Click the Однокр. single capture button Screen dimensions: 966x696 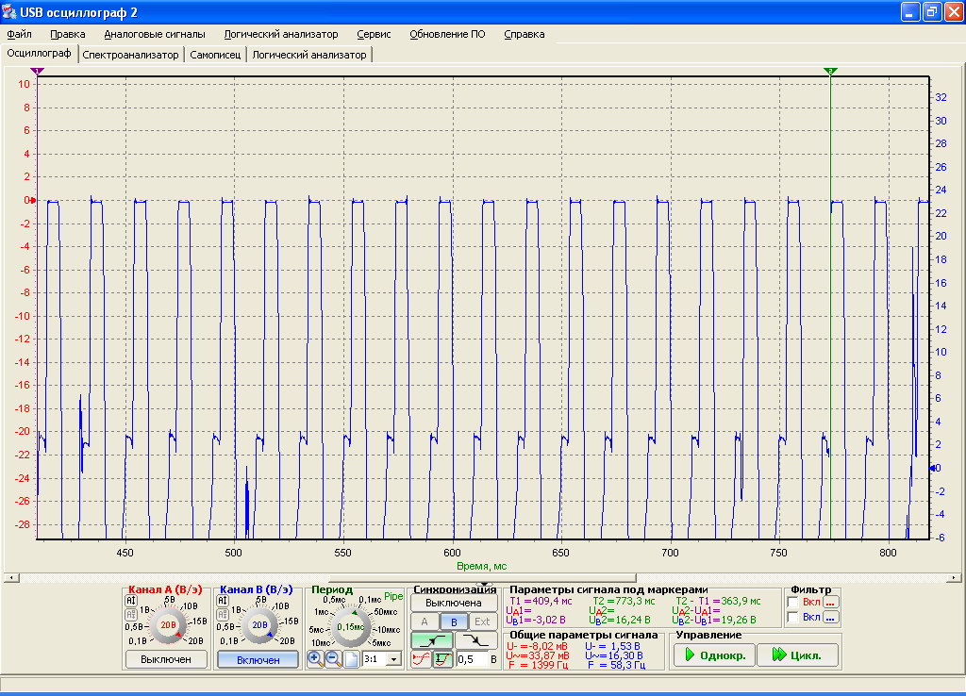(715, 655)
